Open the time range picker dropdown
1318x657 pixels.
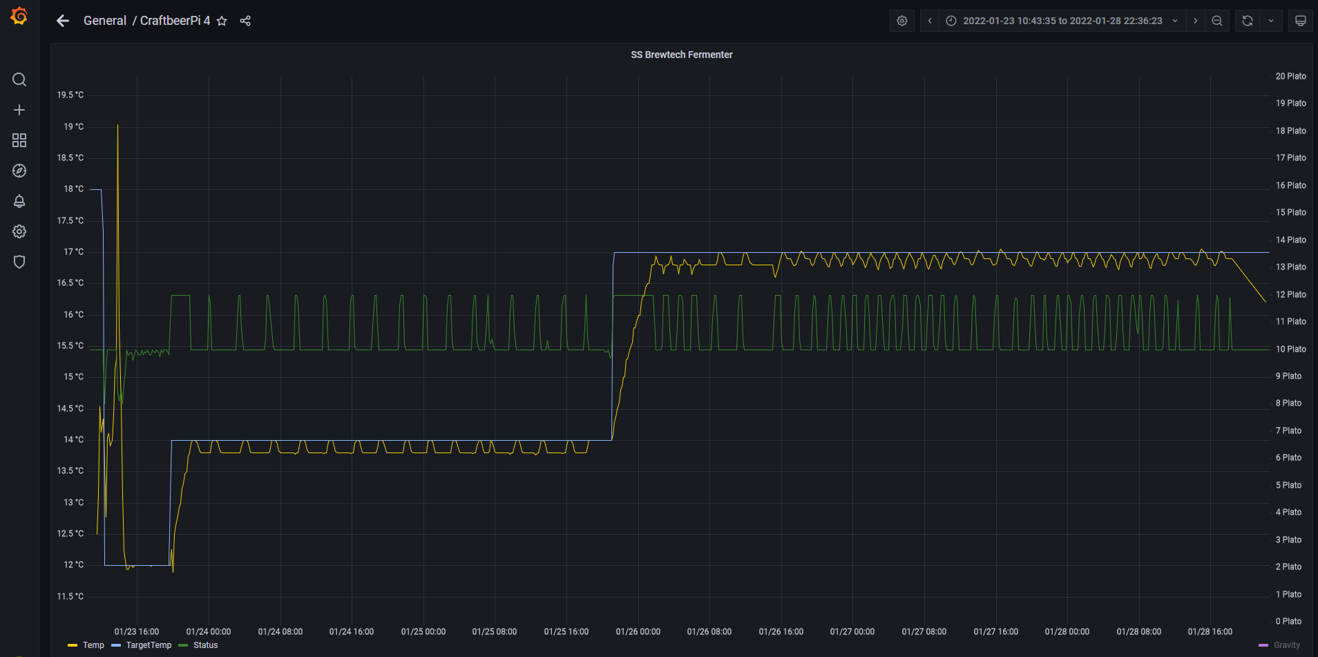coord(1062,21)
